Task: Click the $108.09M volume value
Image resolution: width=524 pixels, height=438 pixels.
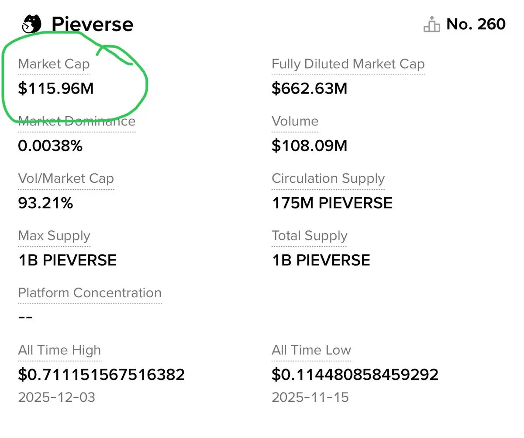Action: [x=310, y=146]
